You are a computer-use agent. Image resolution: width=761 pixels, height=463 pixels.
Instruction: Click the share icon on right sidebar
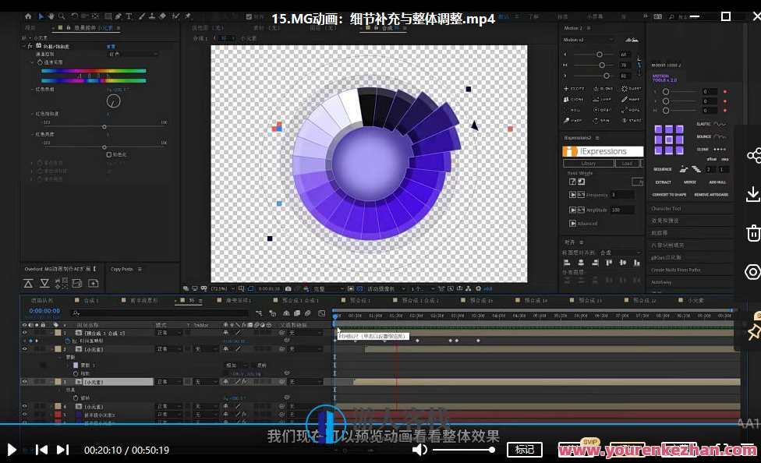[x=752, y=156]
